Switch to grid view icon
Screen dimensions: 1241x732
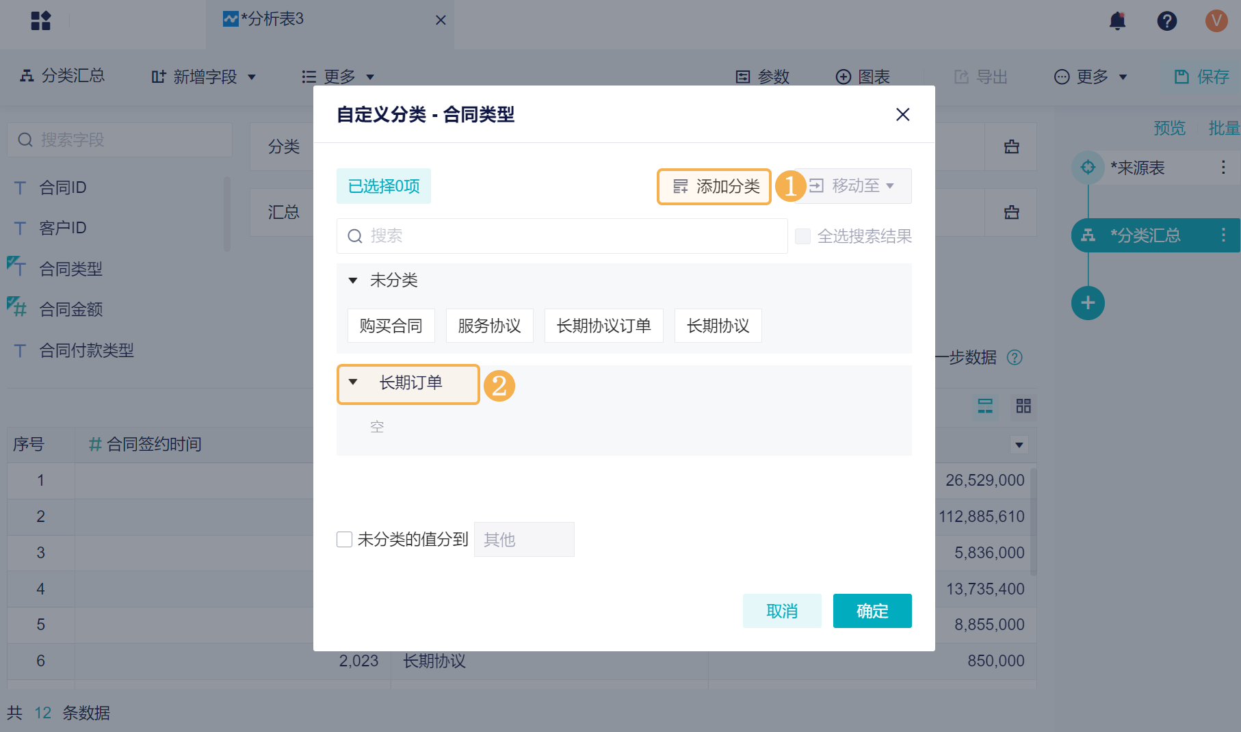pos(1023,406)
